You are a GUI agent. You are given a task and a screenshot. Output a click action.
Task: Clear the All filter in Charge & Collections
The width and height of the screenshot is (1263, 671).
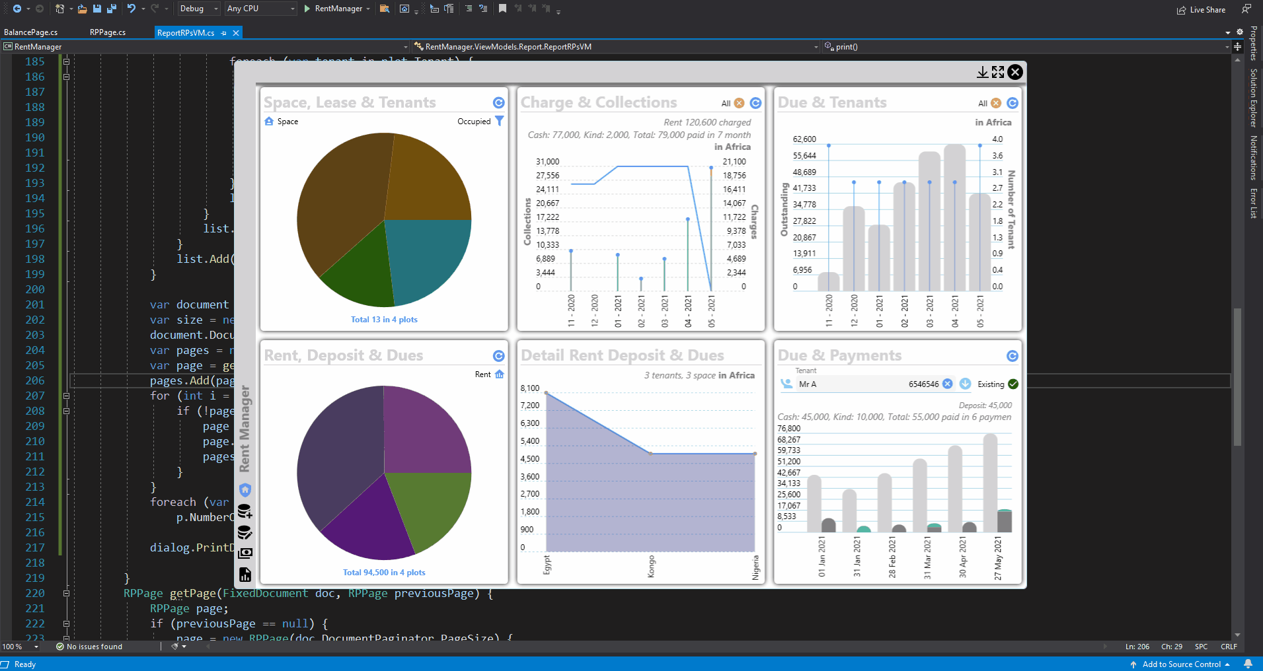coord(740,103)
